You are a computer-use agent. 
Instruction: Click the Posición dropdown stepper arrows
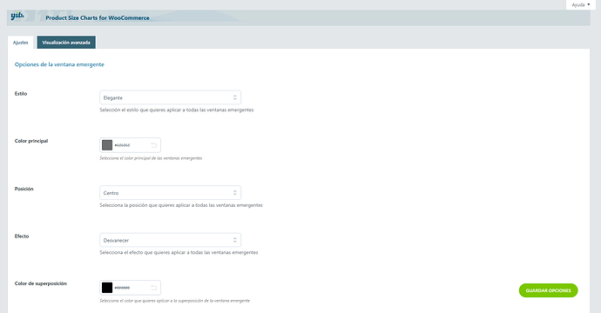click(x=235, y=192)
